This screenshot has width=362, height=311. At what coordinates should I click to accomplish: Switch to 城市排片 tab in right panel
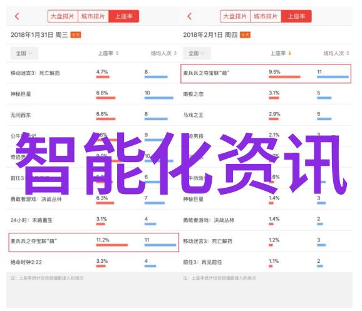pyautogui.click(x=266, y=16)
